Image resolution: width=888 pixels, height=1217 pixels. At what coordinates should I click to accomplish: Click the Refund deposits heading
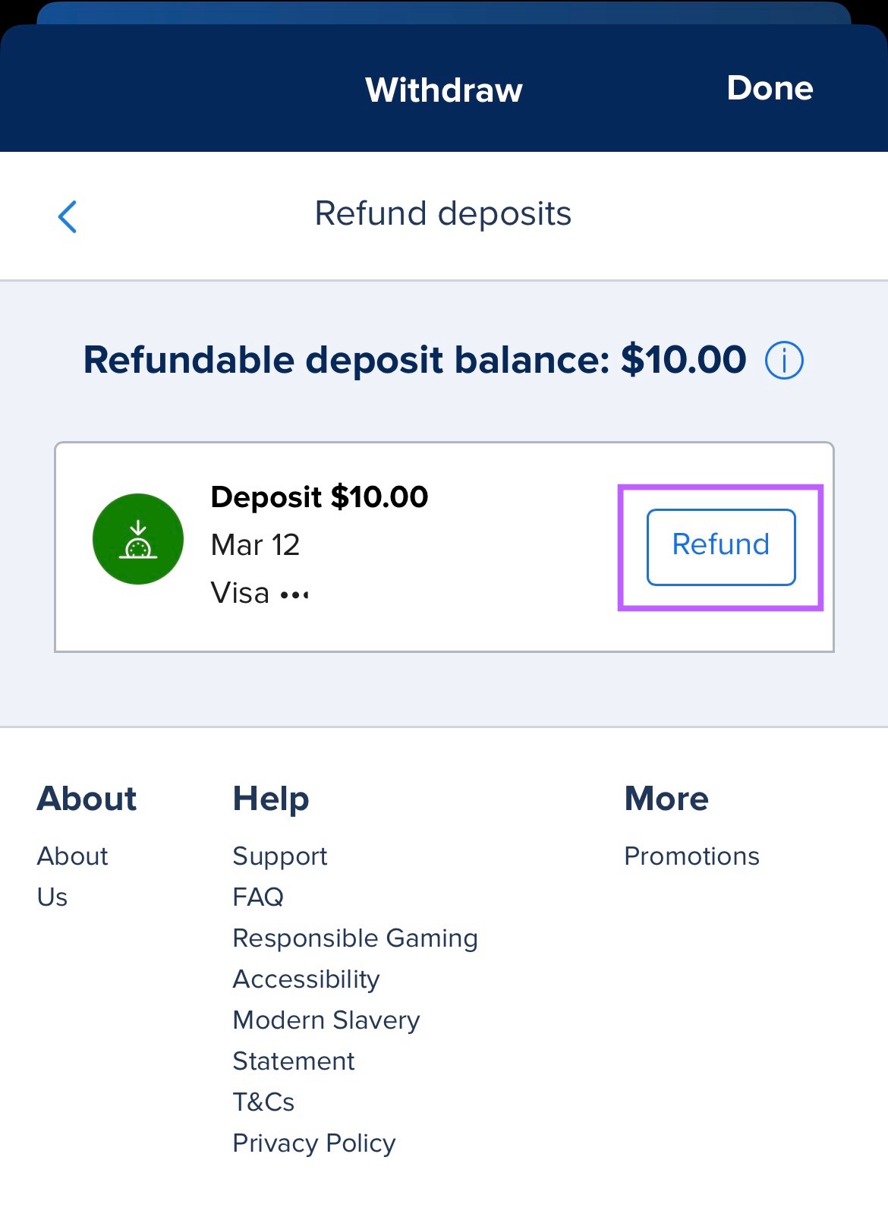tap(443, 213)
